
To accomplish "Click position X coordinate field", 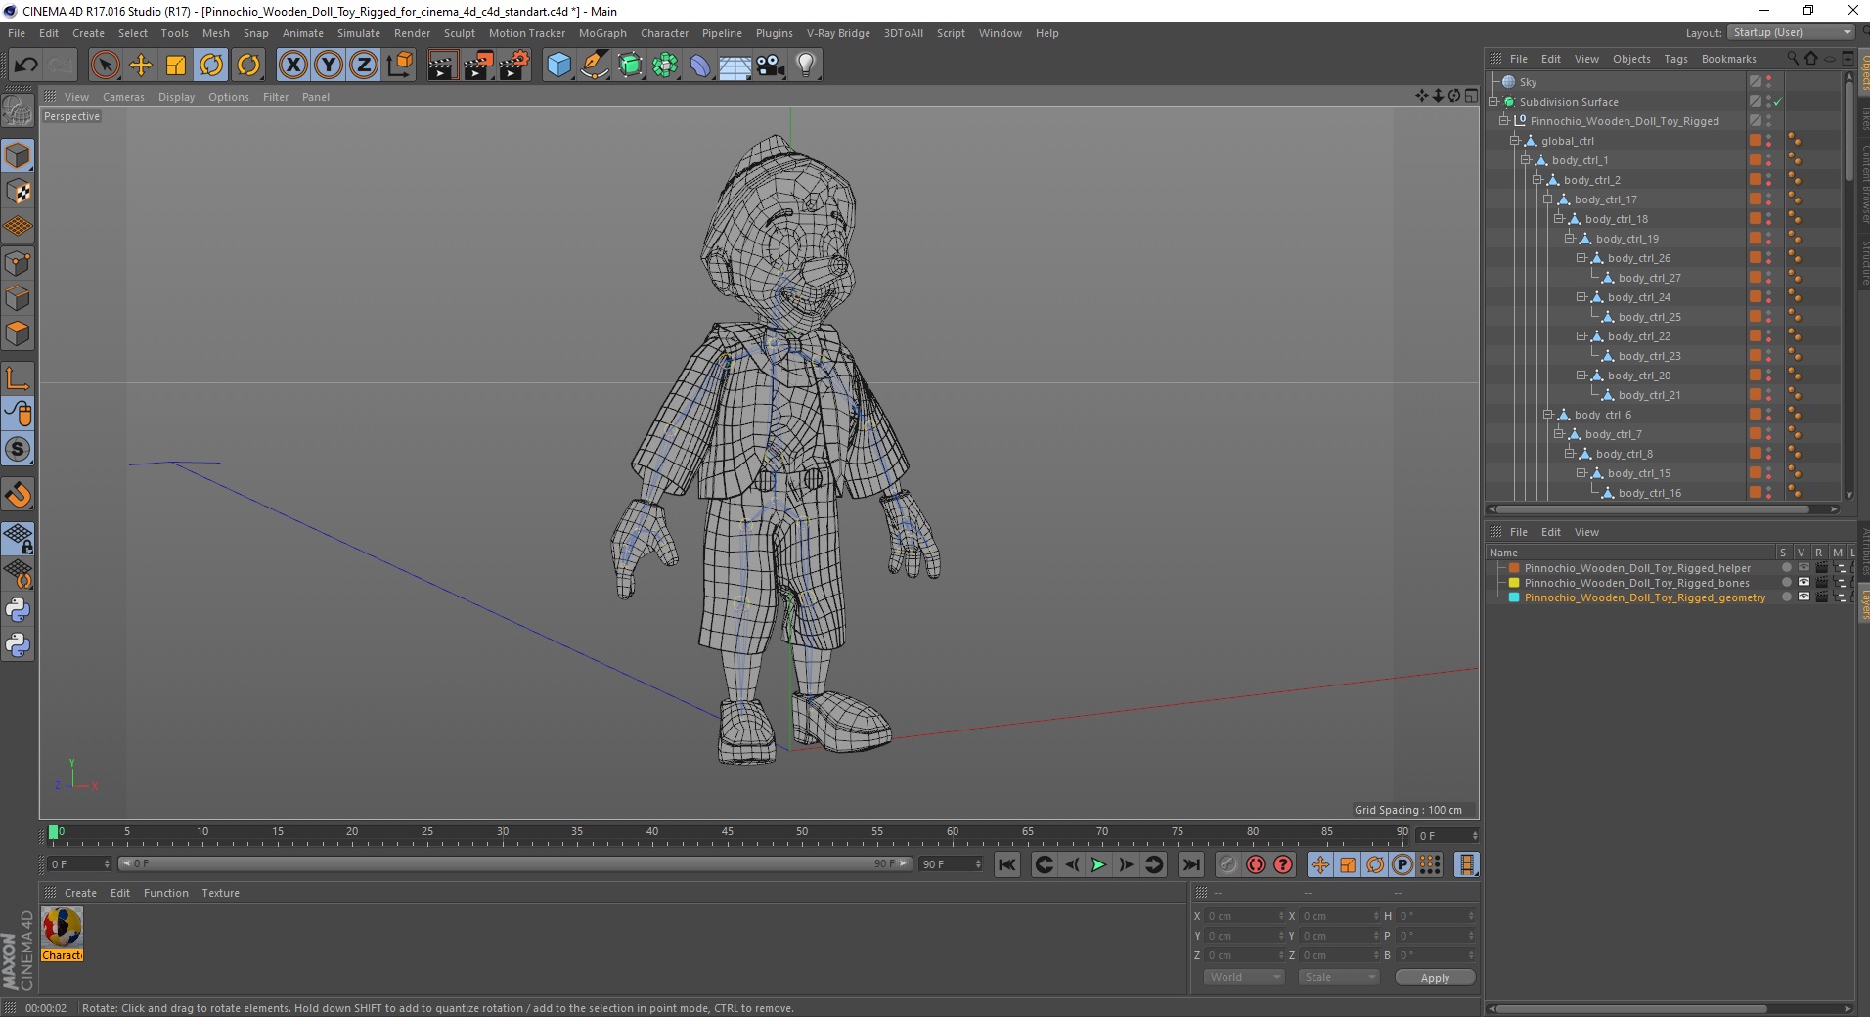I will [1244, 916].
